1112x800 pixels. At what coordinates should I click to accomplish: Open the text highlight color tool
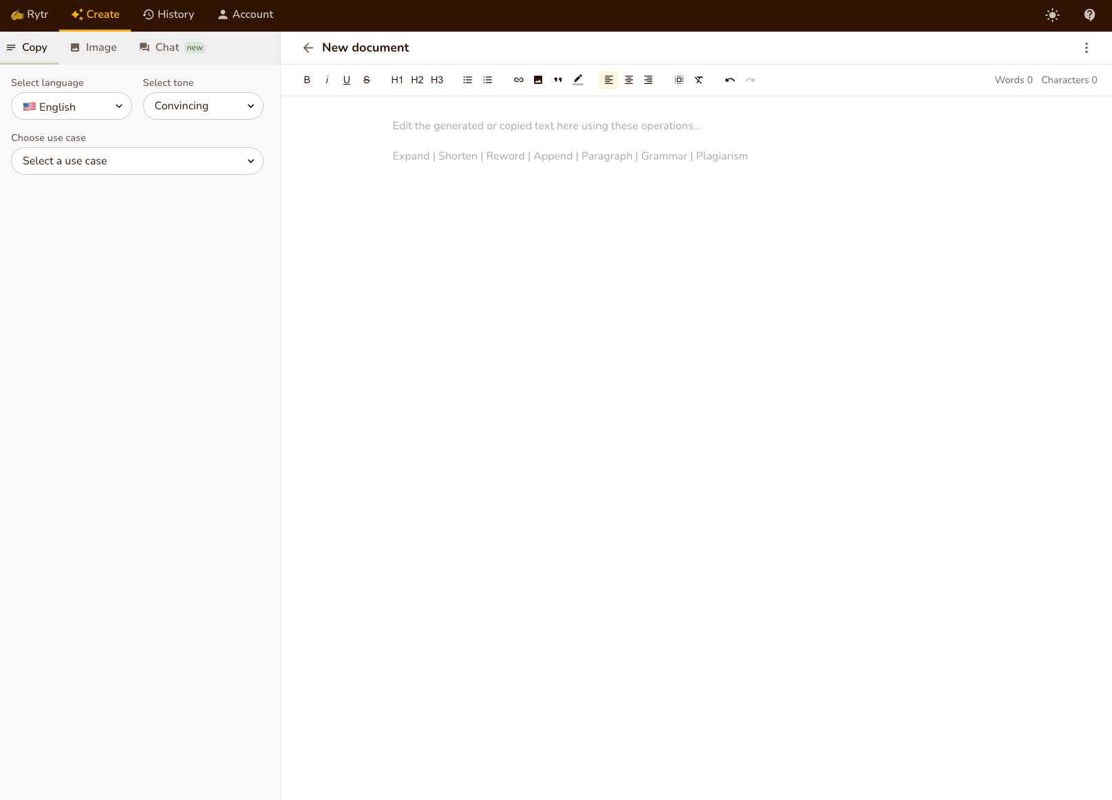[578, 80]
